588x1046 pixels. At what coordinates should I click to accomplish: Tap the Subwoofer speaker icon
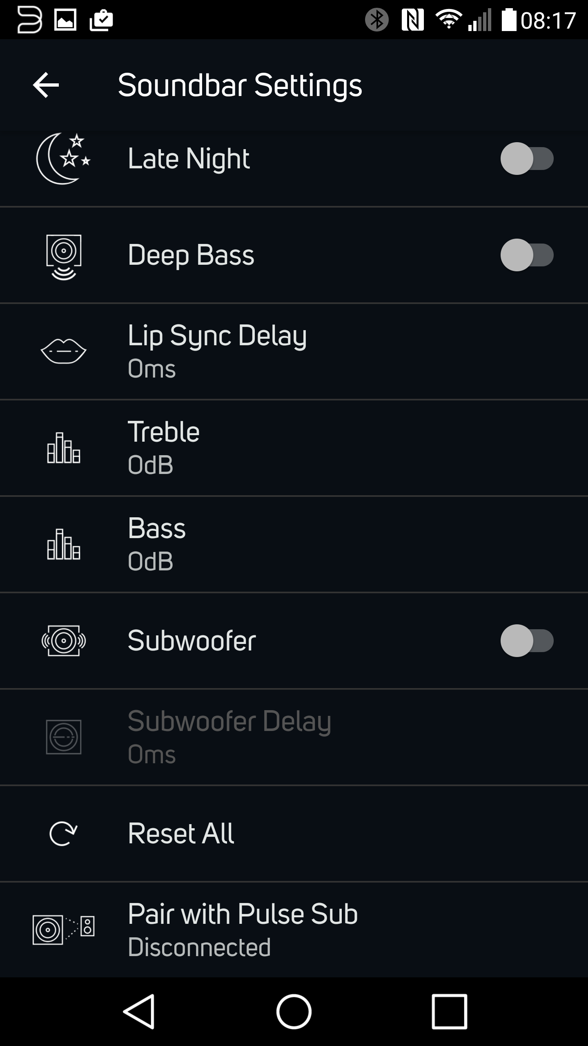[x=64, y=641]
